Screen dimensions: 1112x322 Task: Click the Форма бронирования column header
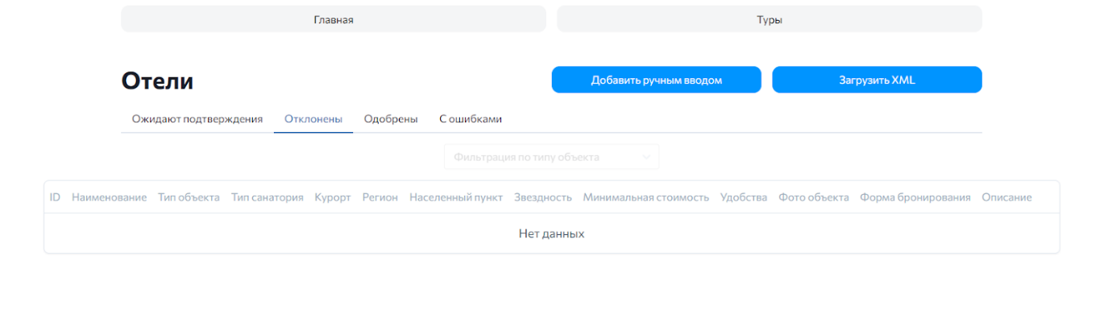coord(915,197)
